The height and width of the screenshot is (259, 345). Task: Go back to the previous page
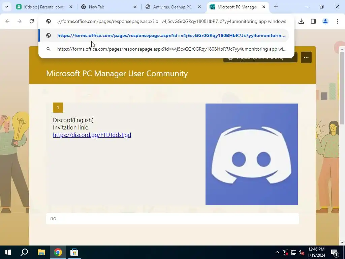point(7,21)
